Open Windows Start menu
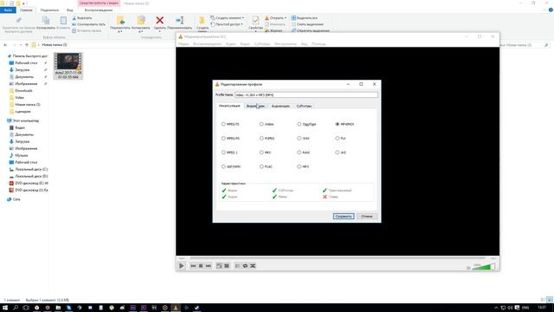 pos(5,308)
